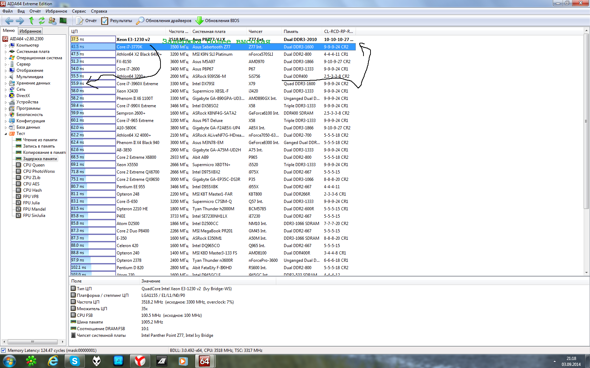Select the Безопасность shield icon

tap(12, 115)
